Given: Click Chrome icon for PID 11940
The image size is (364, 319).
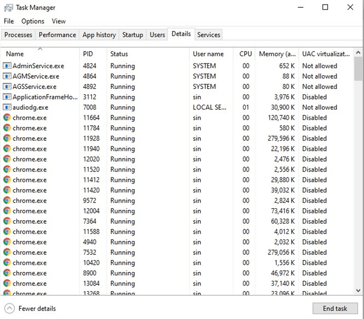Looking at the screenshot, I should tap(7, 148).
